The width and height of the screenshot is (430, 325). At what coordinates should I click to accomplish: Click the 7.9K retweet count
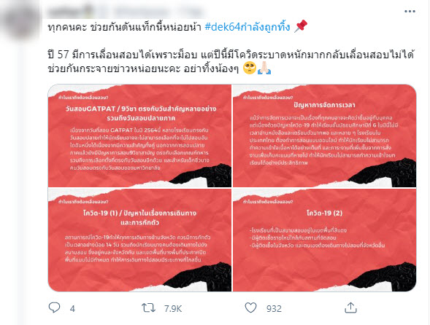[x=173, y=309]
